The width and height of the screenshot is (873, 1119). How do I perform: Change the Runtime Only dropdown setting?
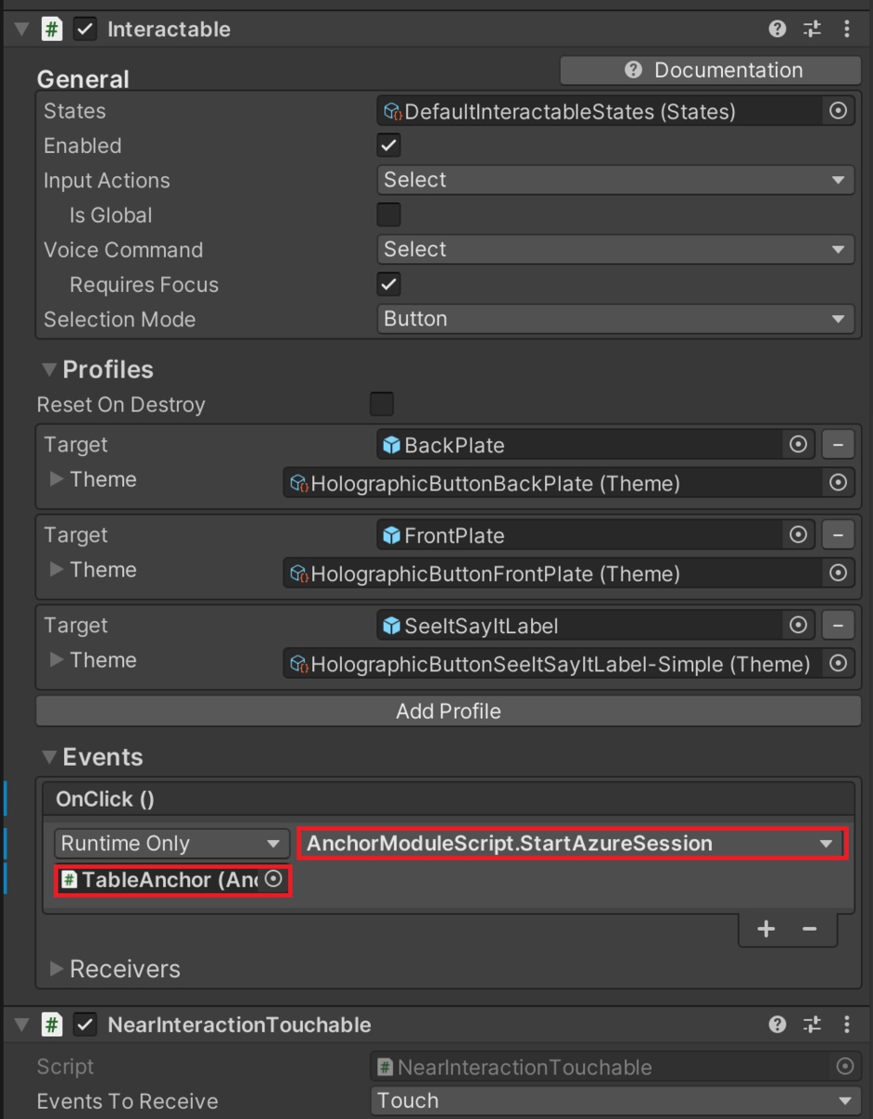pos(171,844)
